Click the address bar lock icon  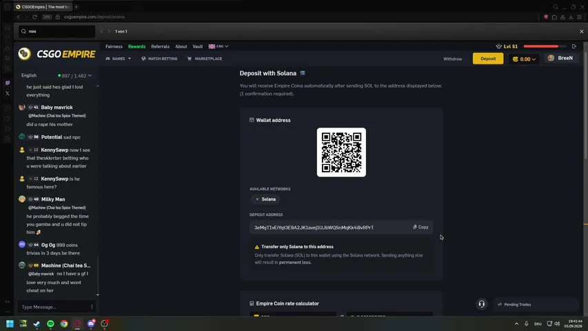(58, 17)
